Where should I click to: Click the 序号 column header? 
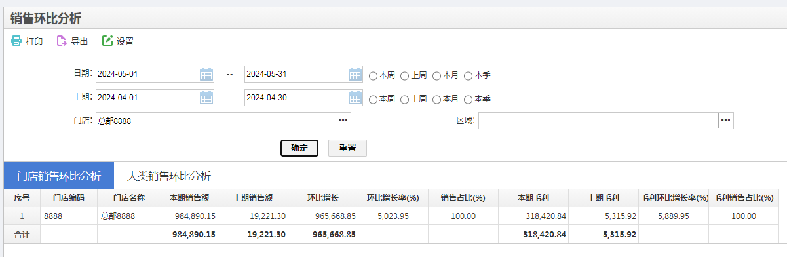22,198
